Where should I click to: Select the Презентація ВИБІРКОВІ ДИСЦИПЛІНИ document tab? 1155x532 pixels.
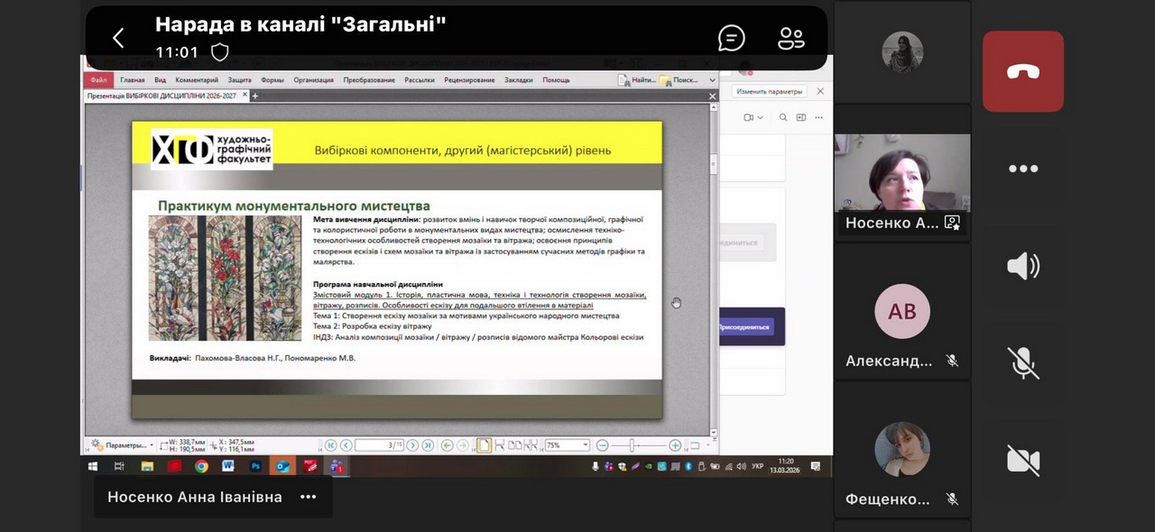(162, 96)
